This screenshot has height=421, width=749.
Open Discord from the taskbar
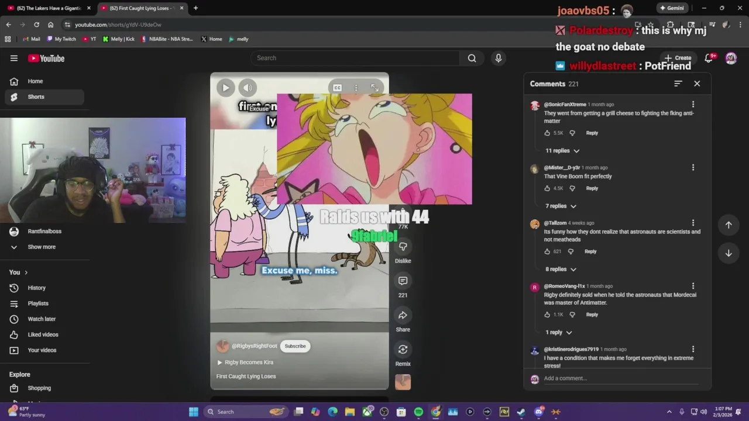[x=539, y=412]
